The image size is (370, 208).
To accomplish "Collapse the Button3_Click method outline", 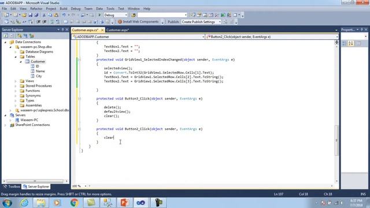I will [x=80, y=99].
